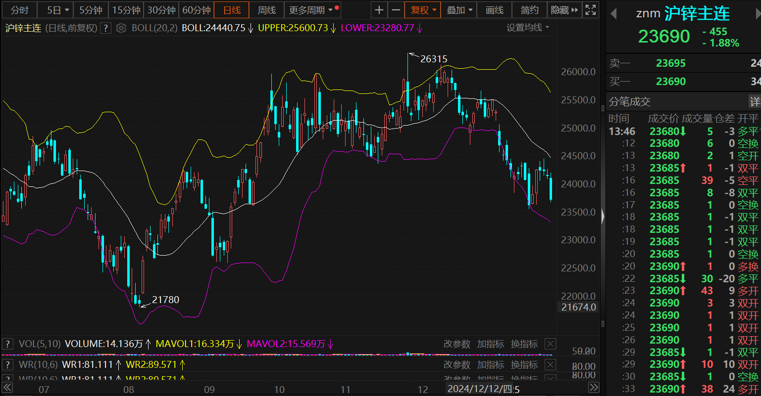Click the 13:46 trade row
The width and height of the screenshot is (761, 396).
[x=683, y=131]
